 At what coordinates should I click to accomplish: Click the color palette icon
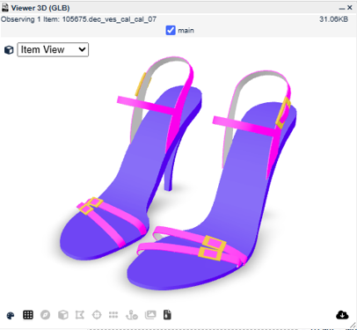click(11, 316)
